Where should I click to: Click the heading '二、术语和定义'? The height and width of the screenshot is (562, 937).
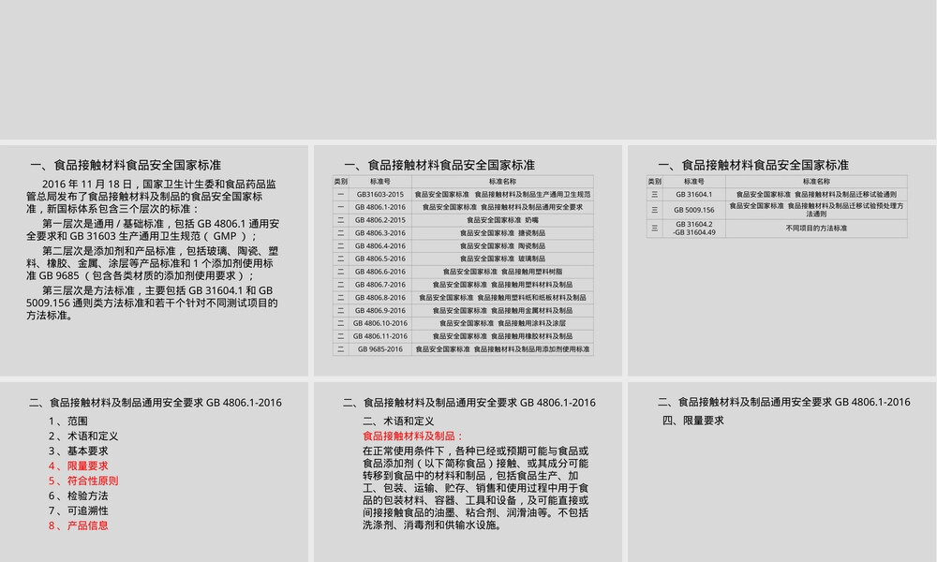(x=398, y=421)
